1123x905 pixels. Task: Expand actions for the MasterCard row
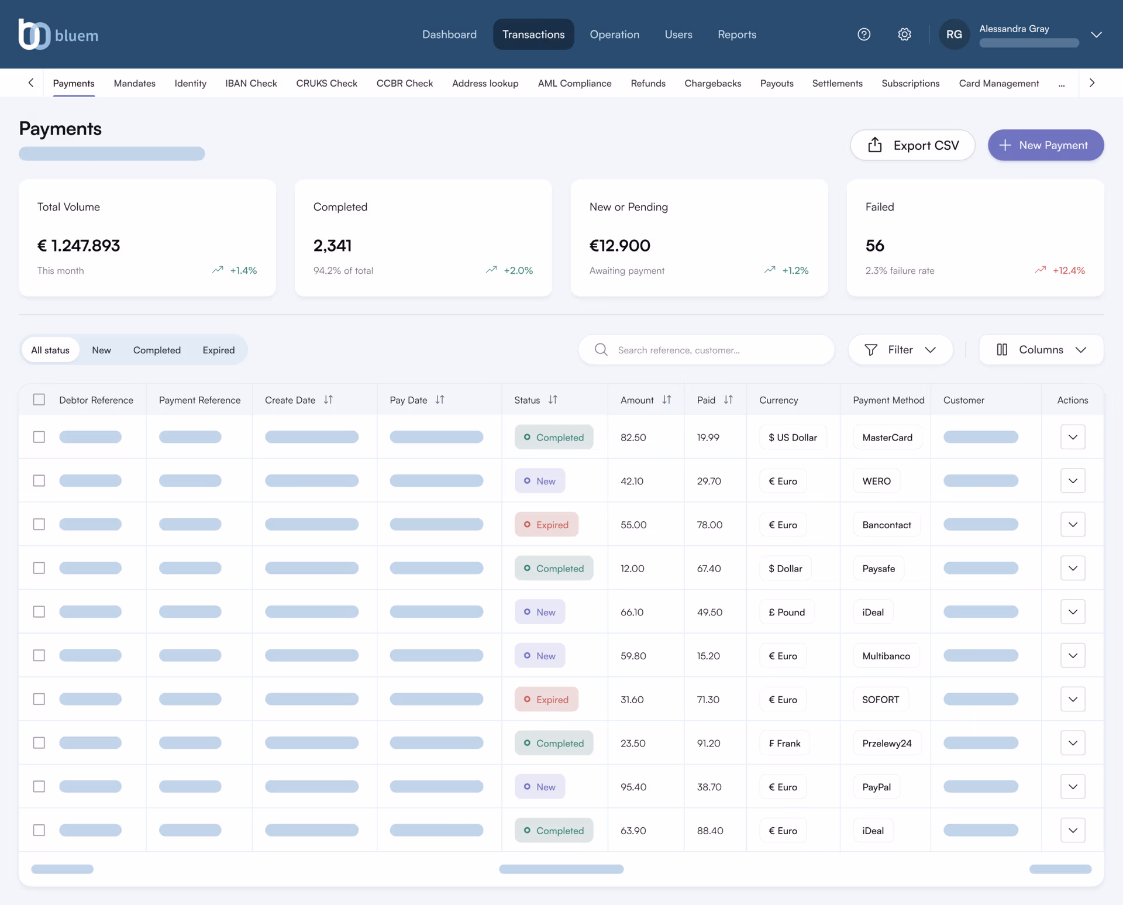1073,437
